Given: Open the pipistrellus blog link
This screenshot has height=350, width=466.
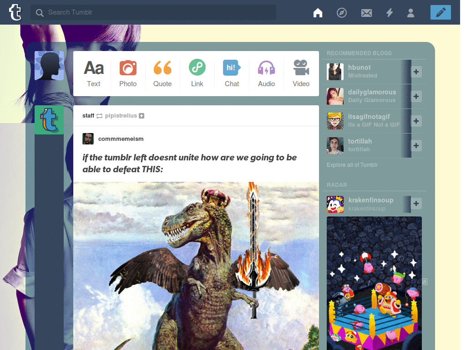Looking at the screenshot, I should (x=121, y=115).
